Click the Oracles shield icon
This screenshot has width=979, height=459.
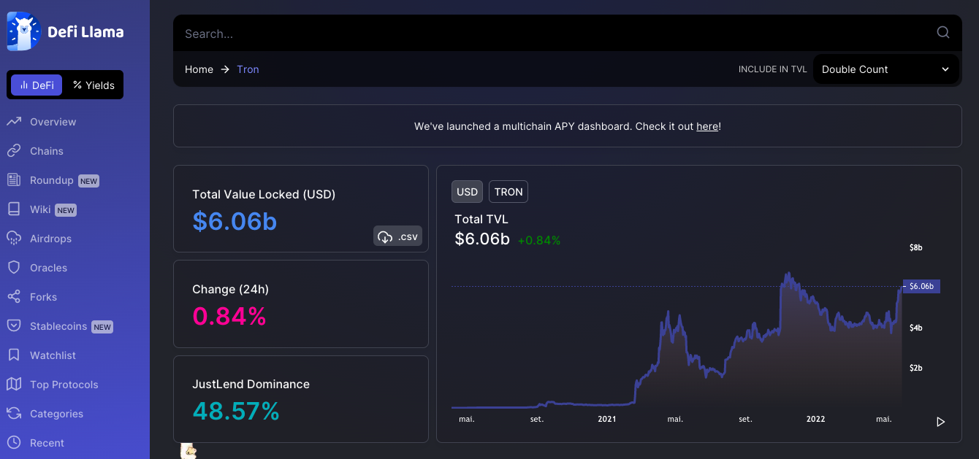(x=14, y=268)
